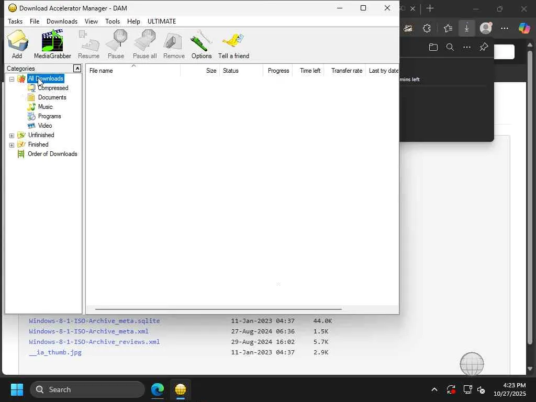Viewport: 536px width, 402px height.
Task: Show hidden system tray icons
Action: point(434,389)
